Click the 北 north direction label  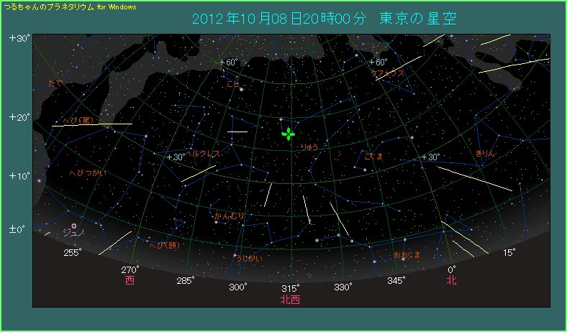pyautogui.click(x=451, y=280)
